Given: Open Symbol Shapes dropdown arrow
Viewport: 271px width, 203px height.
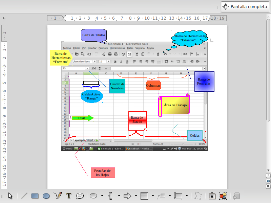Looking at the screenshot, I should click(x=119, y=196).
